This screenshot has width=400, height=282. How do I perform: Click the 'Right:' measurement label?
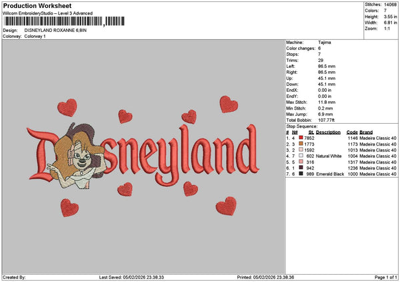click(292, 72)
